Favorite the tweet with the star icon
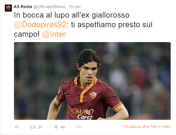176x135 pixels. 56,127
